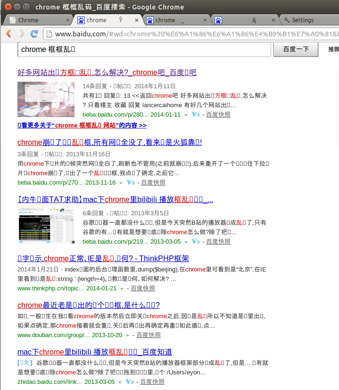
Task: Click the first result's thumbnail image
Action: coord(46,99)
